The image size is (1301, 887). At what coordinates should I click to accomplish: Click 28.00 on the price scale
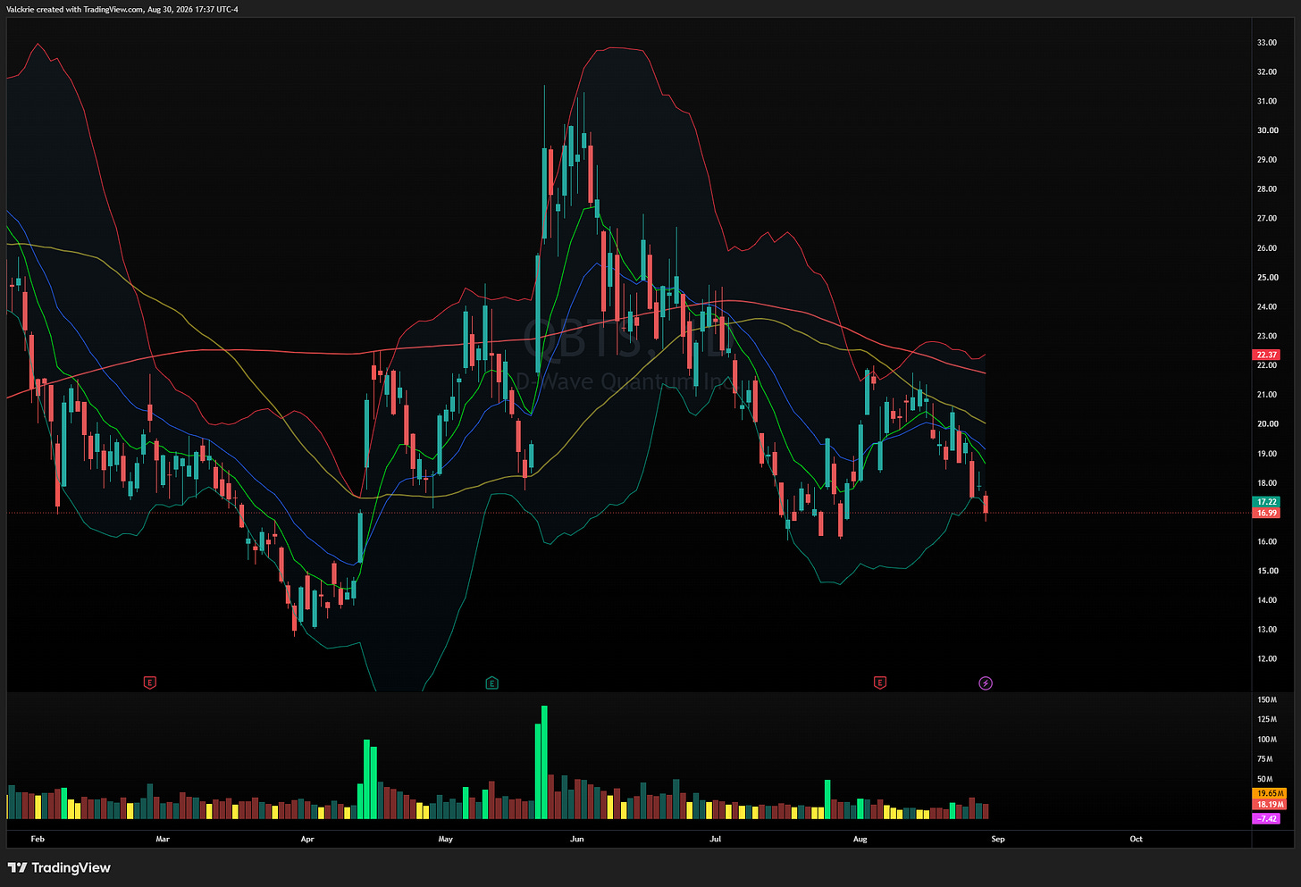[1267, 189]
